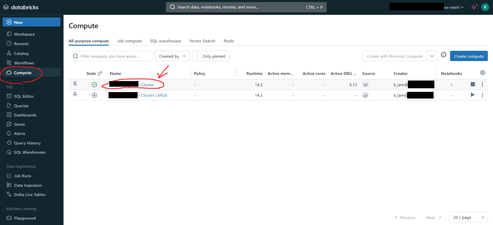This screenshot has height=225, width=493.
Task: Open the notebooks count link 1
Action: coord(452,85)
